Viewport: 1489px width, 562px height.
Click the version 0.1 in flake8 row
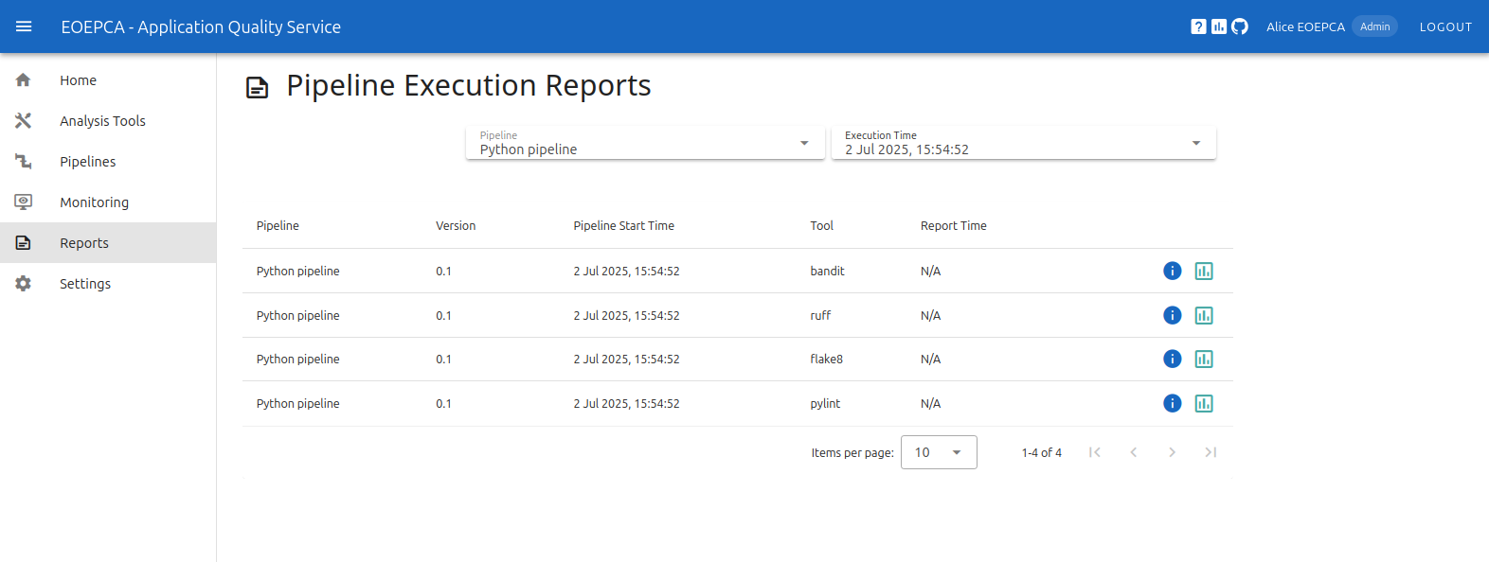(443, 359)
